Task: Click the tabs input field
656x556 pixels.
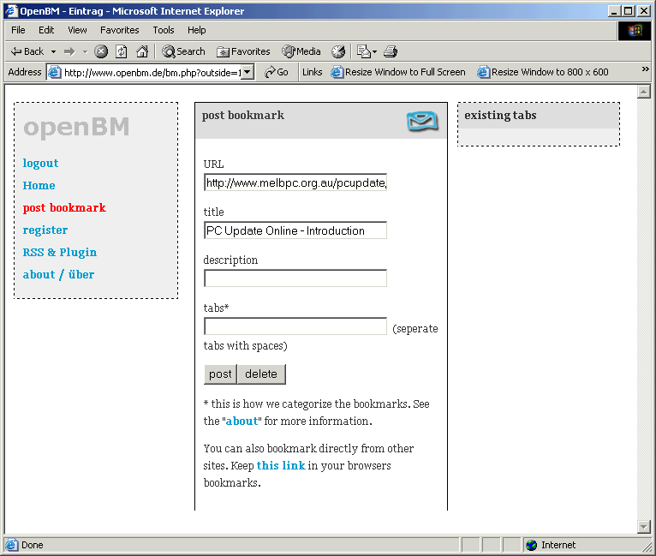Action: 295,326
